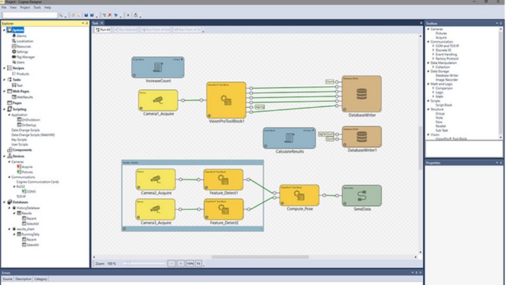This screenshot has width=506, height=285.
Task: Click the first blue save icon in the toolbar
Action: click(x=86, y=15)
